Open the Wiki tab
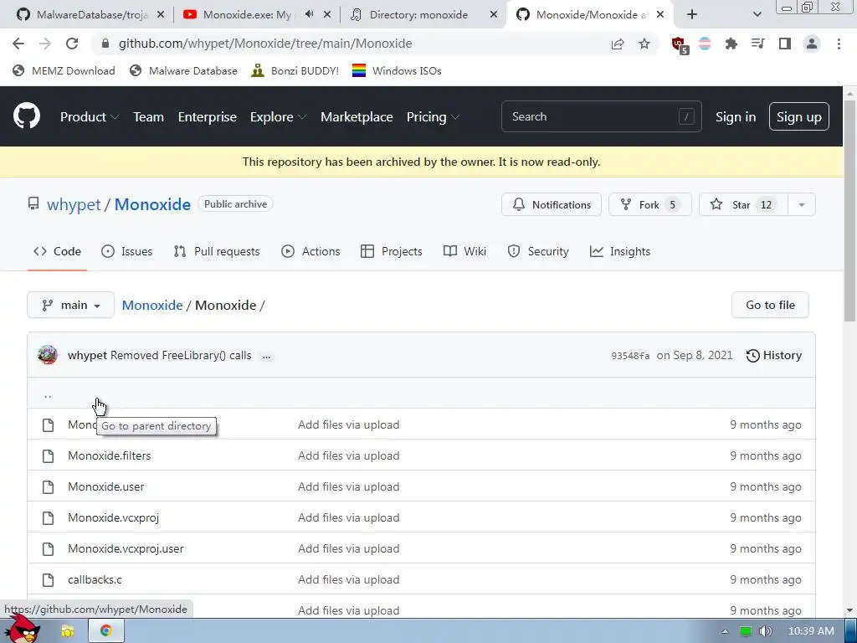The height and width of the screenshot is (643, 857). point(464,251)
